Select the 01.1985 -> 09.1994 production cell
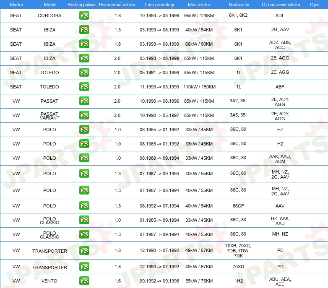 coord(159,220)
